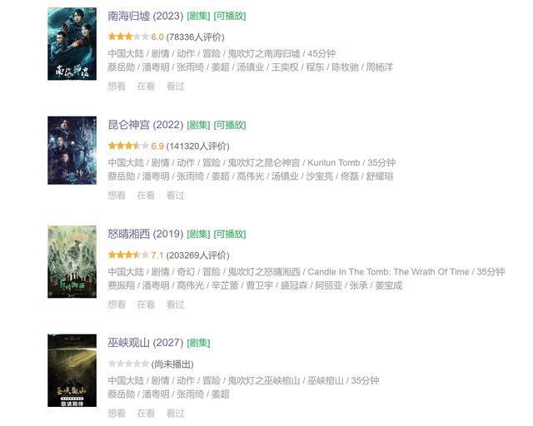The height and width of the screenshot is (426, 533).
Task: Mark 昆仑神宫 as 看过
Action: (176, 196)
